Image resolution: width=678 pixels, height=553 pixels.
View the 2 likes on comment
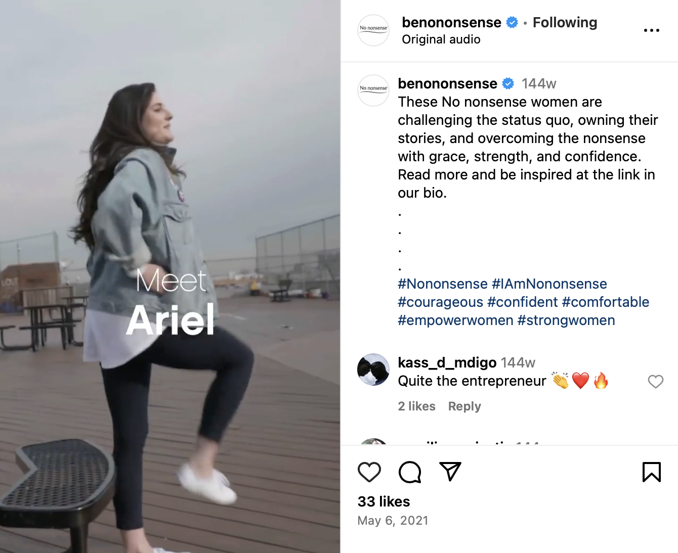coord(416,406)
